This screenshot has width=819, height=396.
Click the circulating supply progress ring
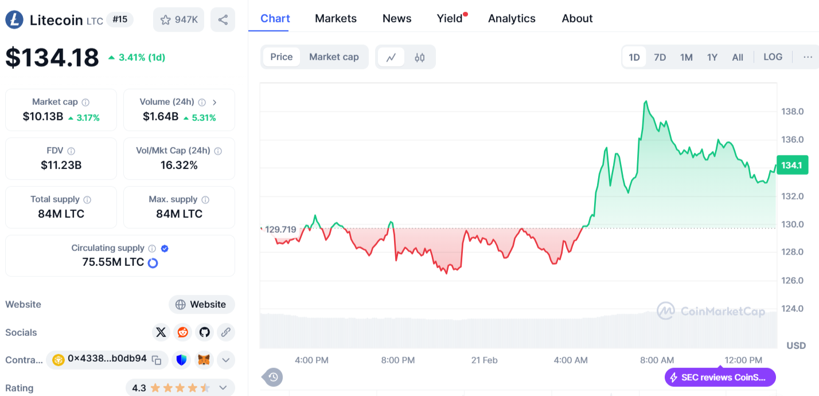[153, 263]
